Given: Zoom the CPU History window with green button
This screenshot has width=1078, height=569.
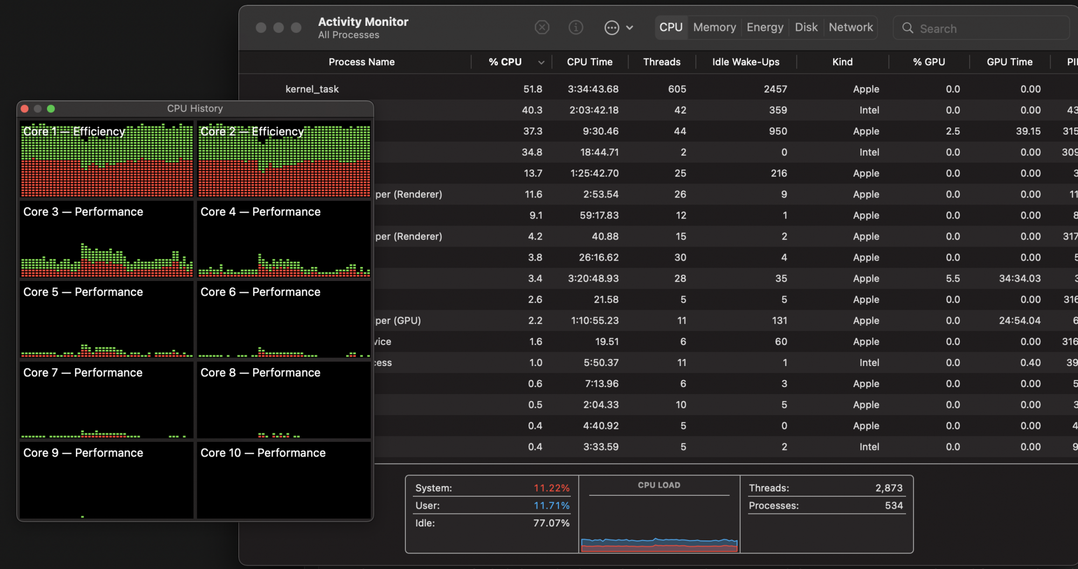Looking at the screenshot, I should tap(51, 109).
